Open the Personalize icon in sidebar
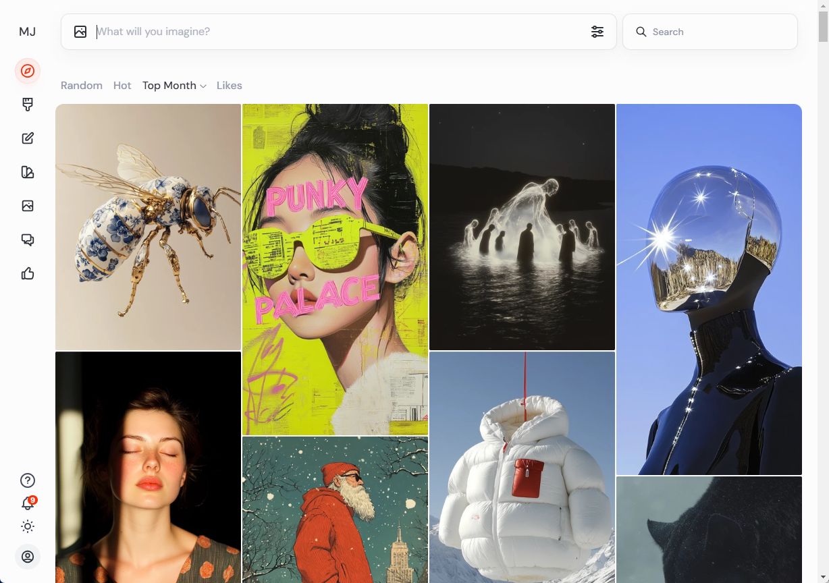Screen dimensions: 829x583 pos(28,172)
